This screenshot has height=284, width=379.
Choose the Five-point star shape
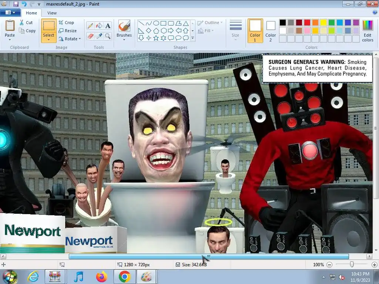click(x=156, y=38)
